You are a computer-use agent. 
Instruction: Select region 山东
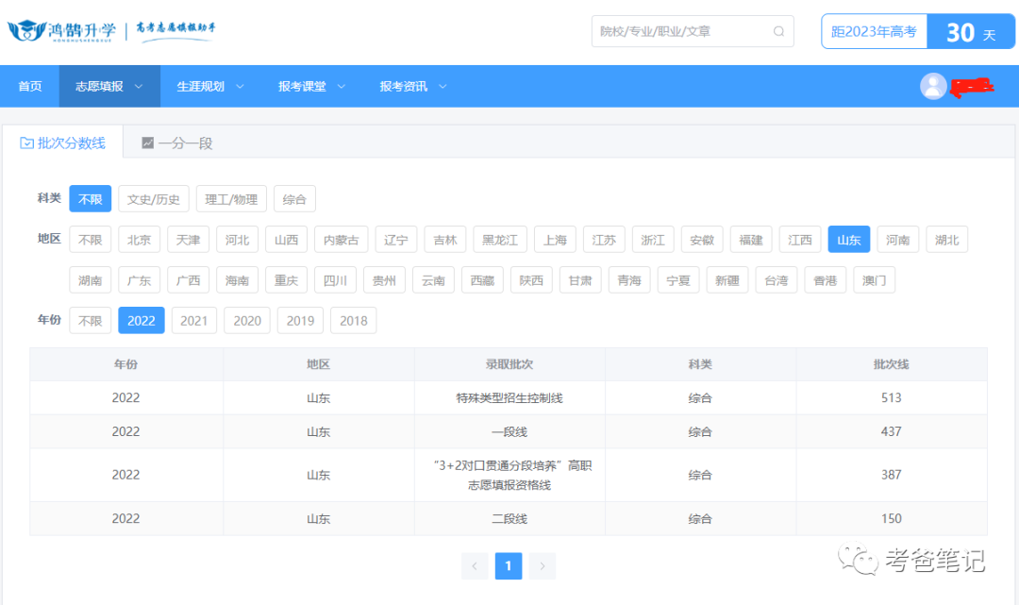pos(849,240)
